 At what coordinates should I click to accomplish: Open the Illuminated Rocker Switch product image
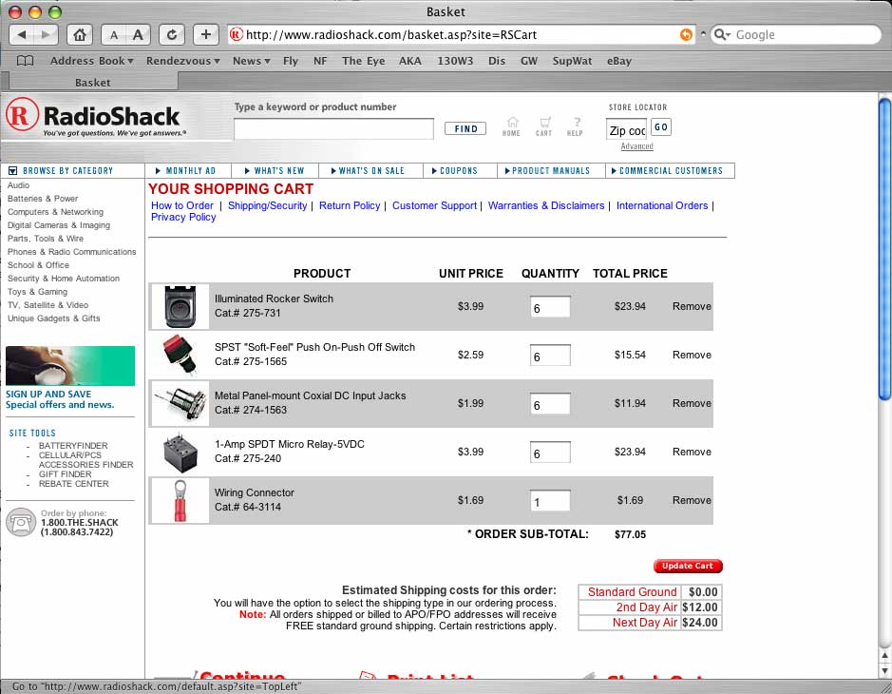click(180, 306)
